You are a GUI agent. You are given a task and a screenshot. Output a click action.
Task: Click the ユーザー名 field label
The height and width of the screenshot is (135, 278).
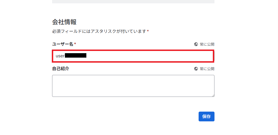(63, 44)
